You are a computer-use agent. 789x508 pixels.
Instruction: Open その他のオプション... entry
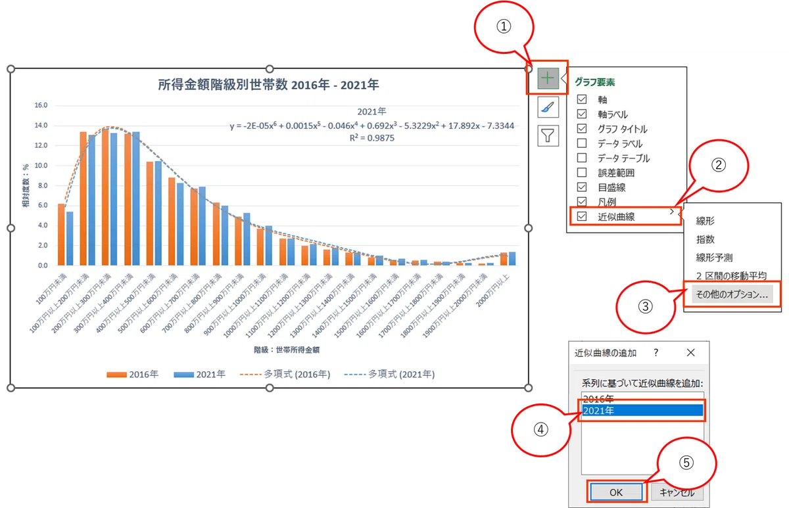(732, 294)
